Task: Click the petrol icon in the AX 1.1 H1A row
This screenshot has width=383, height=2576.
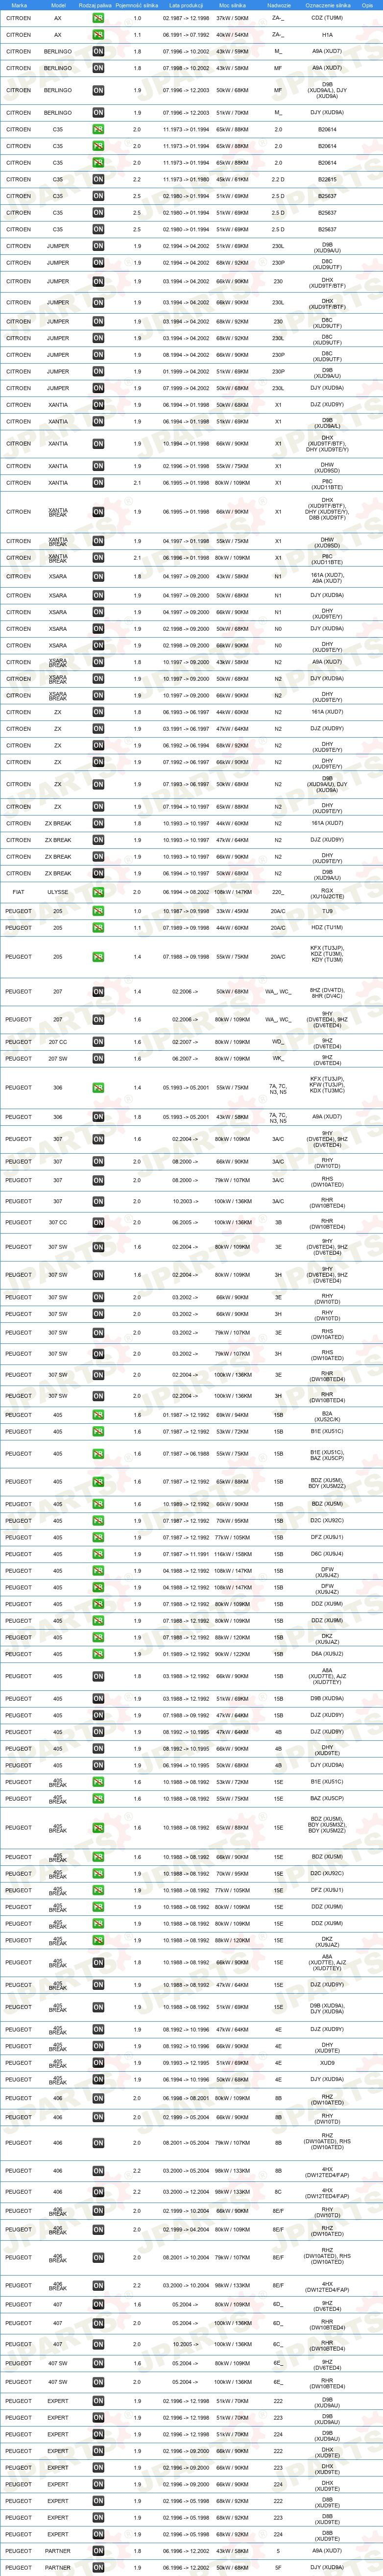Action: 98,35
